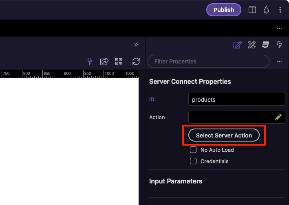Screen dimensions: 289x205
Task: Refresh the page preview
Action: pos(136,61)
